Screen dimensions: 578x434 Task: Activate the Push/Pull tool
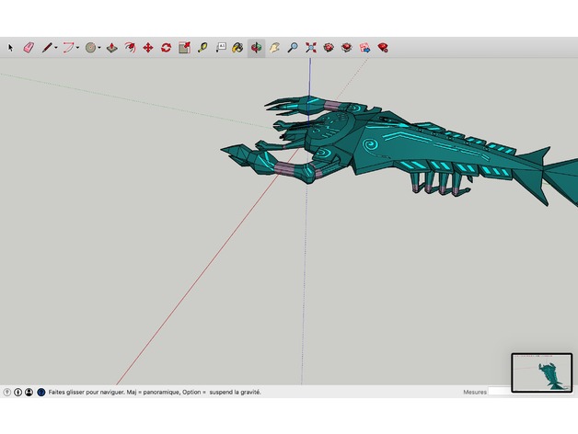[111, 47]
